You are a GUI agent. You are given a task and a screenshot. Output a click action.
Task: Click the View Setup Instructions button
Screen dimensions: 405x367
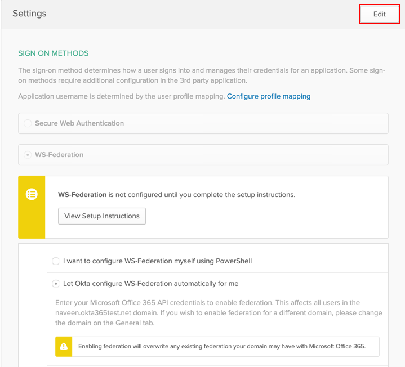tap(102, 216)
